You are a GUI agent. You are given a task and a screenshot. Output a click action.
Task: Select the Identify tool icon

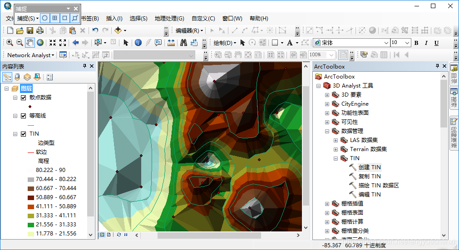[x=138, y=43]
